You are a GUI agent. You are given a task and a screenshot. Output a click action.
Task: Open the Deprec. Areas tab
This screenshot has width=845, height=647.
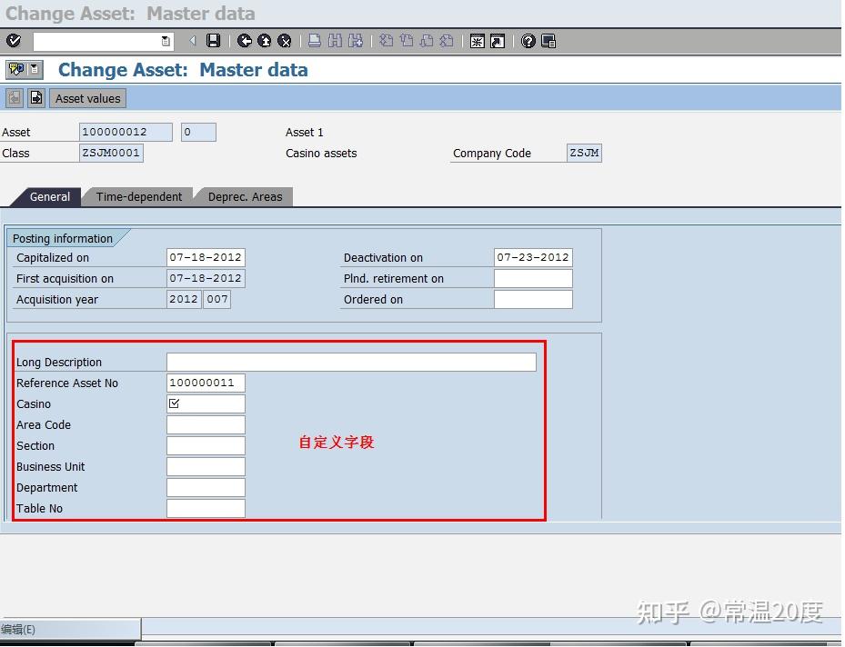(x=244, y=196)
